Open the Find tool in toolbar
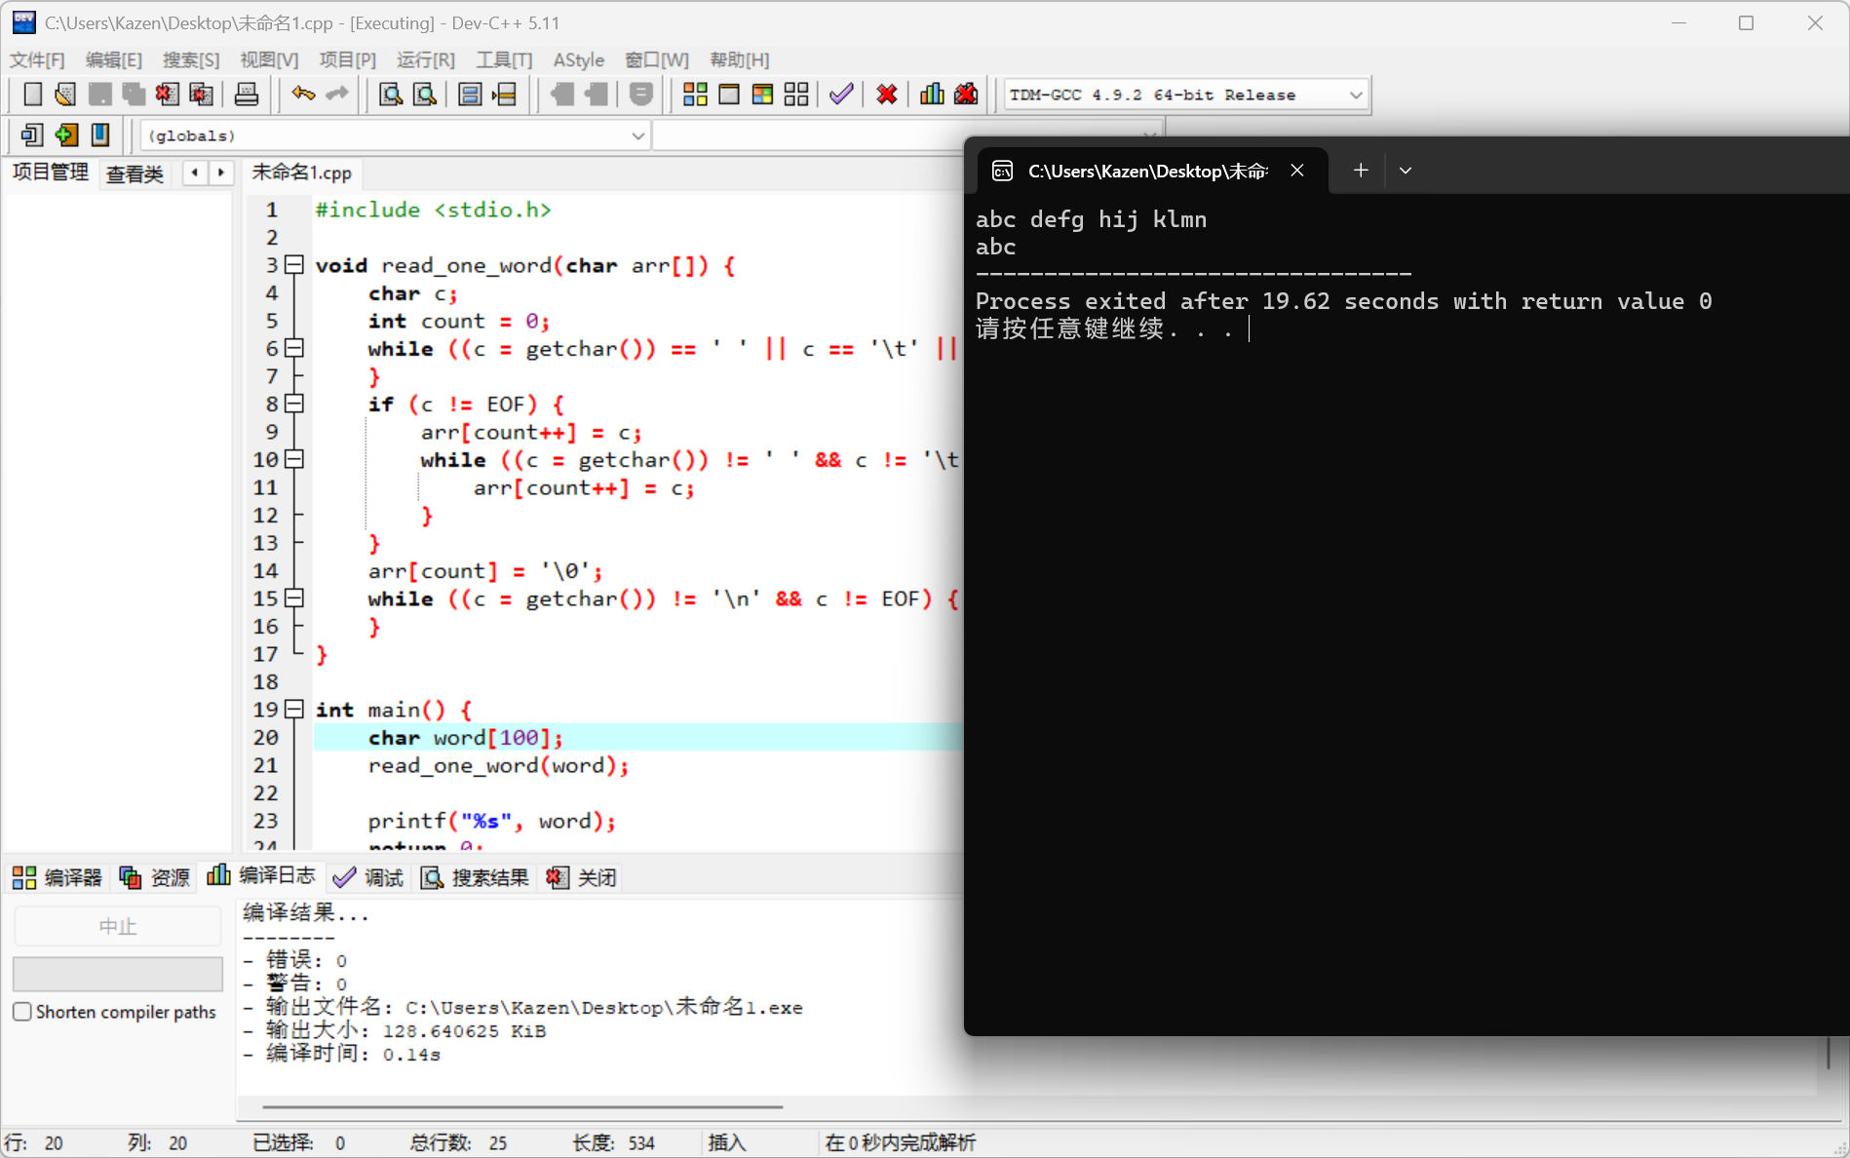This screenshot has width=1850, height=1158. pos(391,95)
